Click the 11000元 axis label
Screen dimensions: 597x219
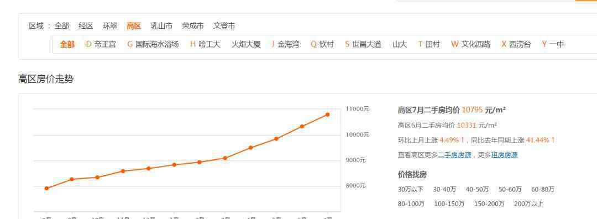tap(358, 109)
